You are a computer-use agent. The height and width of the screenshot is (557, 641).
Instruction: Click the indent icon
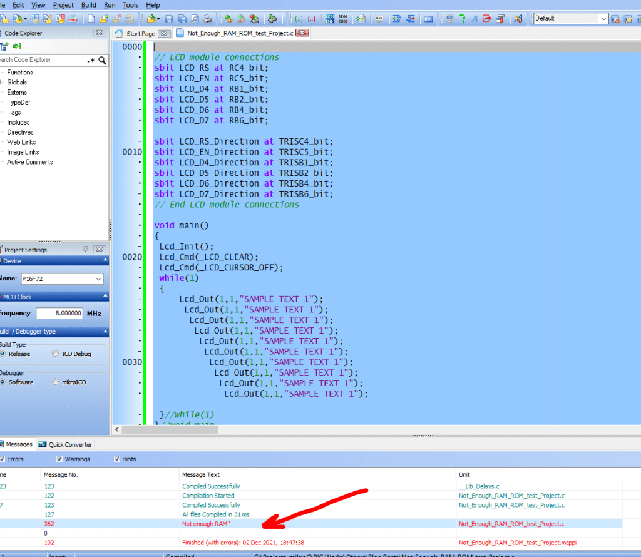click(x=396, y=19)
